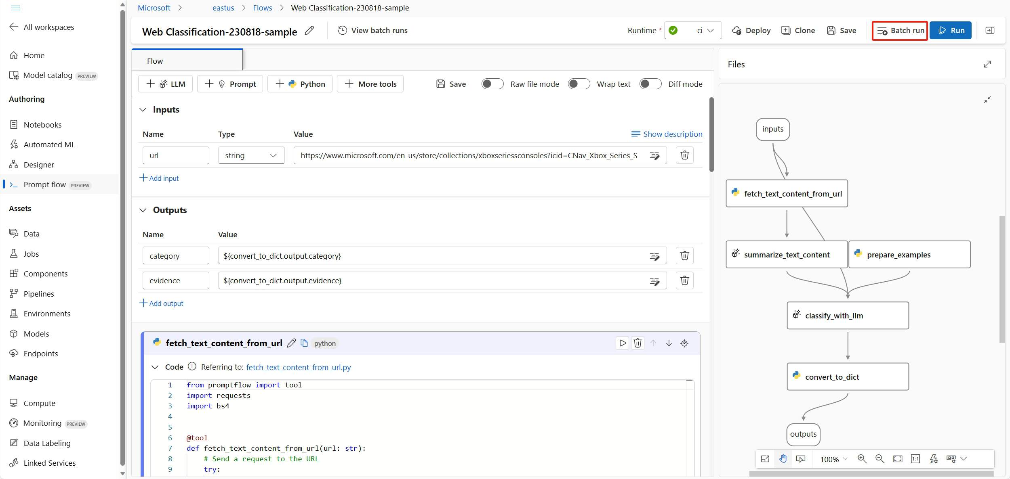This screenshot has width=1010, height=479.
Task: Toggle Wrap text switch
Action: click(579, 84)
